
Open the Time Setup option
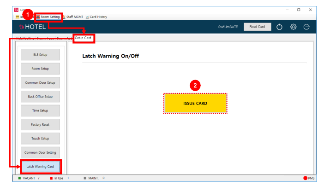tap(40, 110)
